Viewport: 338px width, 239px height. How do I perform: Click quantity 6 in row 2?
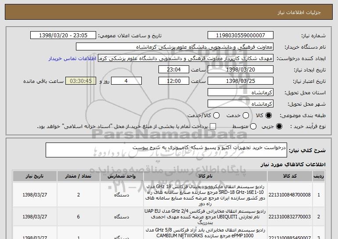(79, 217)
